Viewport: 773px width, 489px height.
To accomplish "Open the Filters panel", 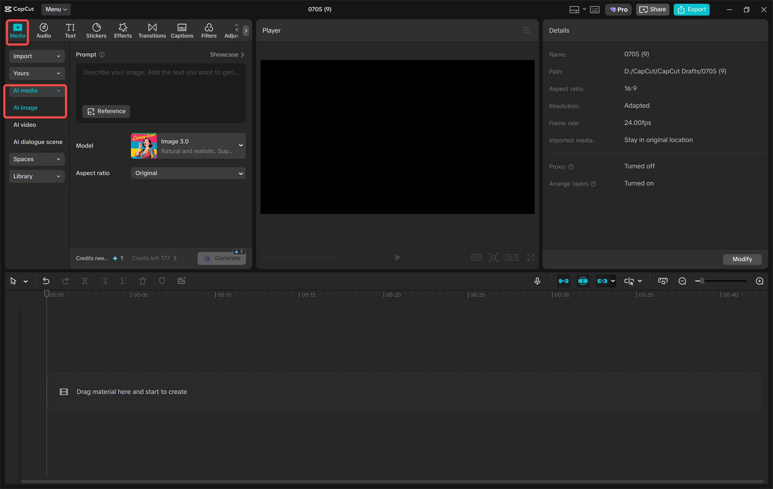I will (x=209, y=31).
